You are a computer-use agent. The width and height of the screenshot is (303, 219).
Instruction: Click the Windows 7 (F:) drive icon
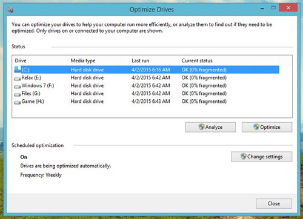click(18, 87)
